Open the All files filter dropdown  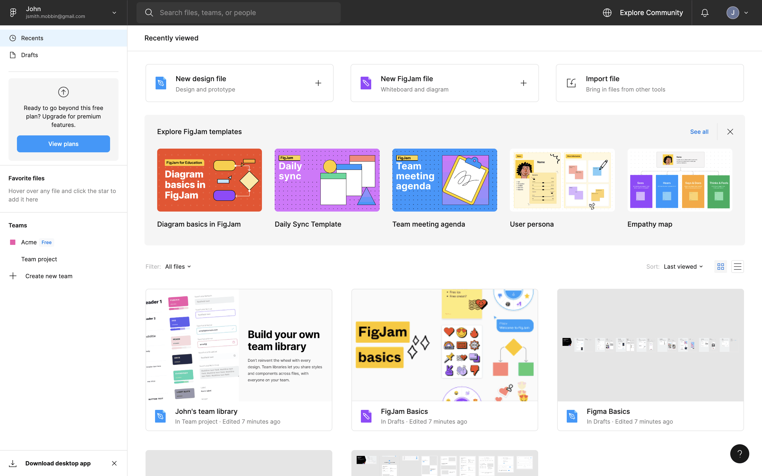pos(178,267)
